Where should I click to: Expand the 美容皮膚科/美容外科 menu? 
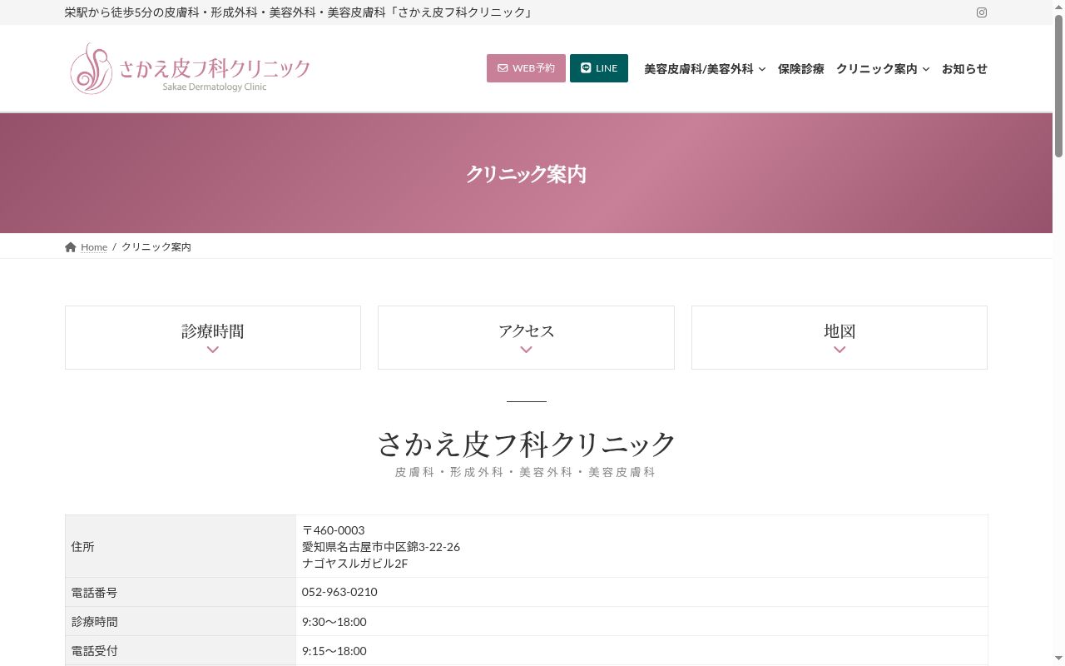coord(705,69)
